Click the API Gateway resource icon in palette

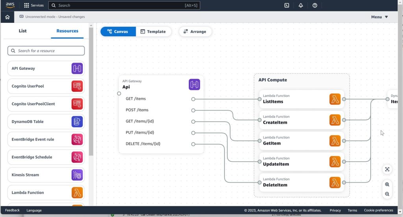[x=77, y=69]
